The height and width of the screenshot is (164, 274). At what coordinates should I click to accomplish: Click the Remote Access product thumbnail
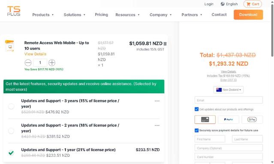tap(9, 46)
